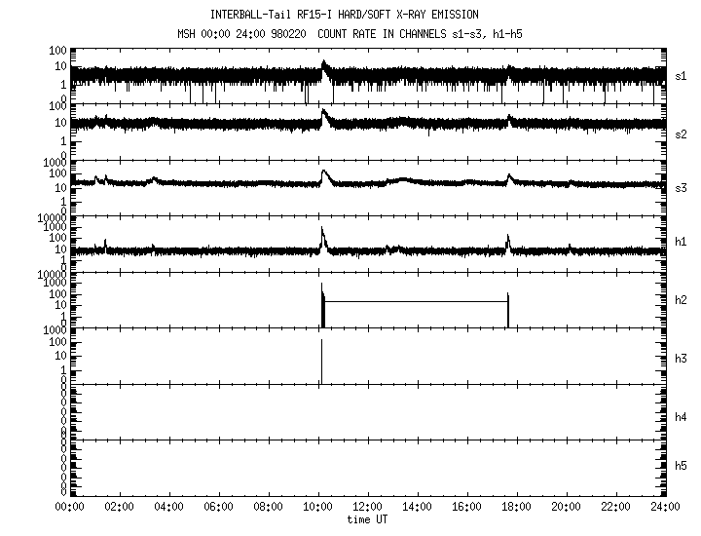Click the h1 channel label
The width and height of the screenshot is (701, 536).
(682, 242)
